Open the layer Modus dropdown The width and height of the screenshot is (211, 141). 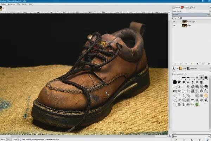point(190,12)
